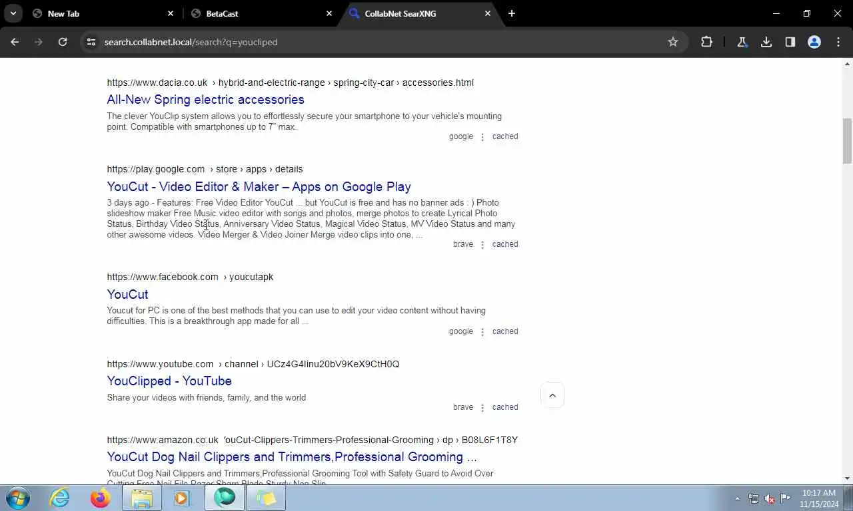Click the google engine label under Facebook result
853x511 pixels.
[x=461, y=331]
